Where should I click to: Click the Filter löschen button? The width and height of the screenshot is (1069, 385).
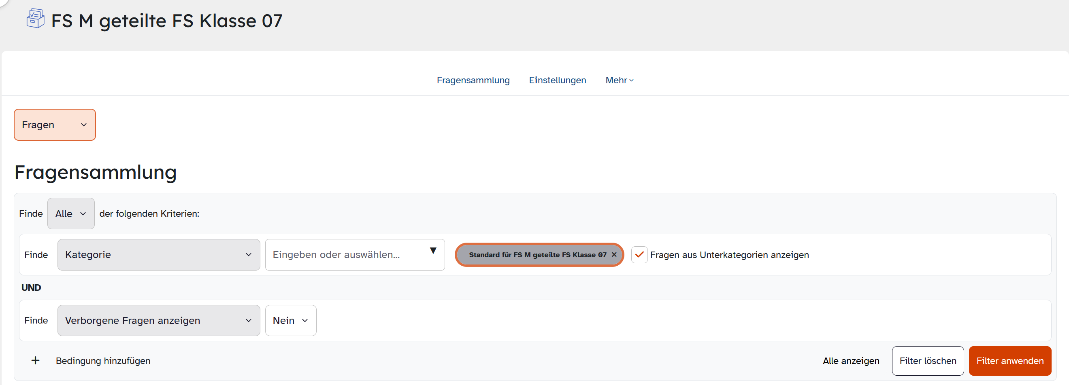[928, 361]
